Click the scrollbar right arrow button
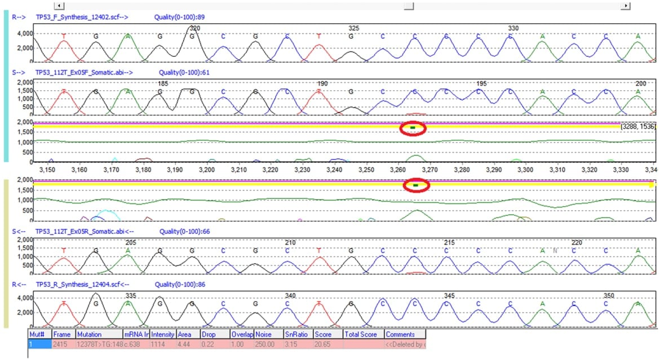Screen dimensions: 660x359 (x=624, y=5)
